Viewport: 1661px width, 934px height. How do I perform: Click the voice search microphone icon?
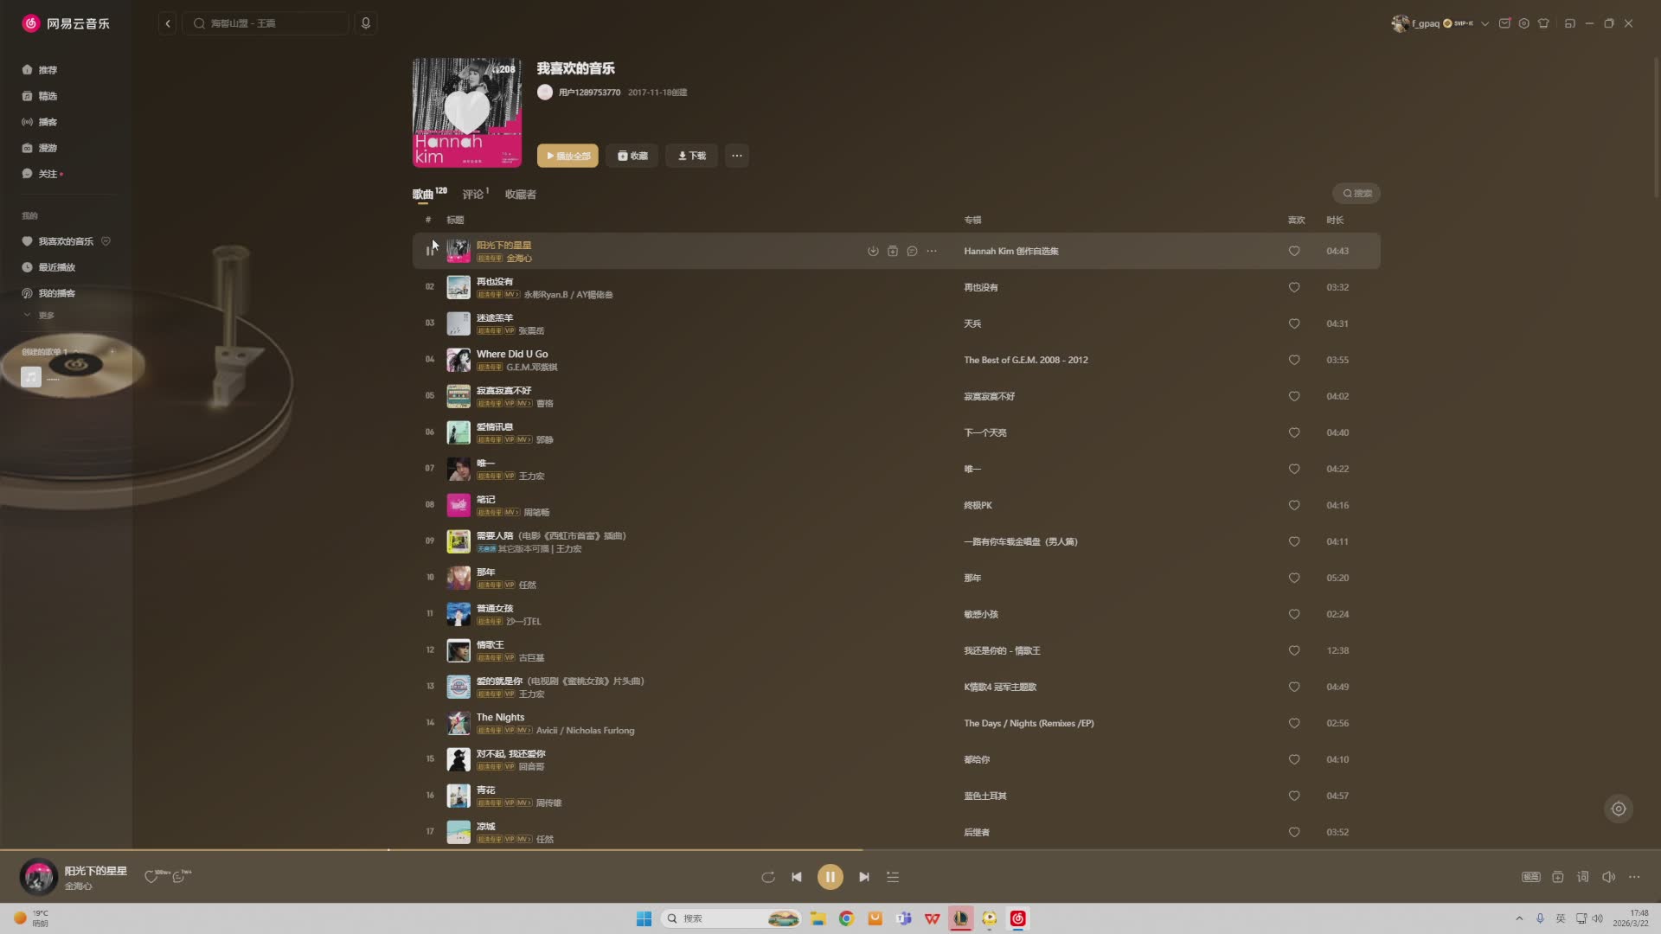tap(366, 23)
